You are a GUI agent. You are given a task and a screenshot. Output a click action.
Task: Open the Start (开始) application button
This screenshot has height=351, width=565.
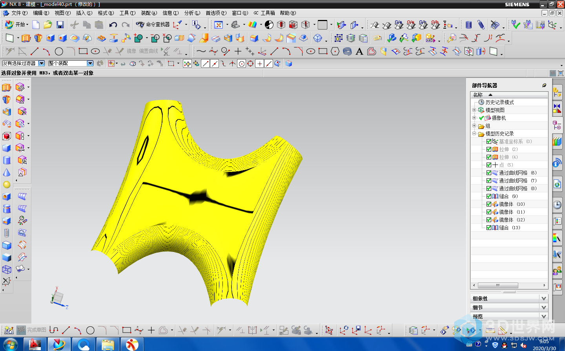pos(16,25)
